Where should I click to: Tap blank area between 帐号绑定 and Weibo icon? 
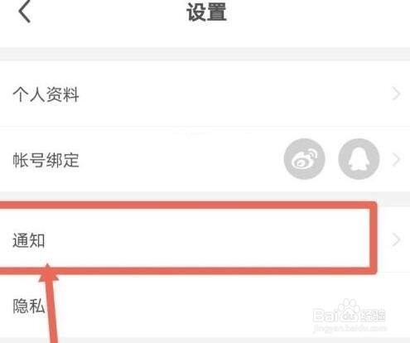coord(181,160)
